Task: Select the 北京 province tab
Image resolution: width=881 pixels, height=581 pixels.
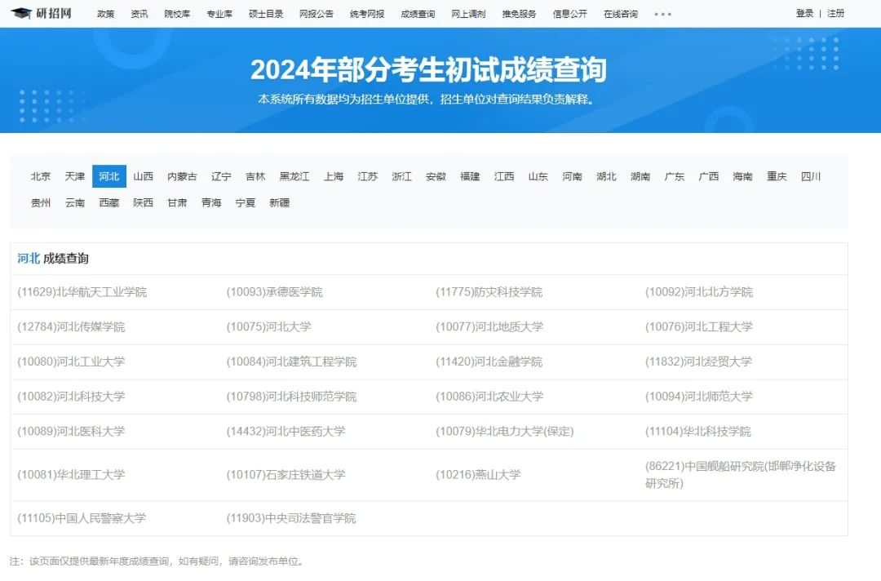Action: click(x=41, y=176)
